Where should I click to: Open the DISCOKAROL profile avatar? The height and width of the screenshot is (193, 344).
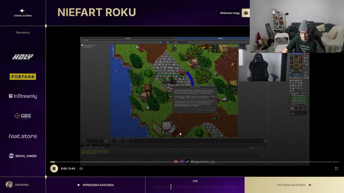pyautogui.click(x=9, y=185)
